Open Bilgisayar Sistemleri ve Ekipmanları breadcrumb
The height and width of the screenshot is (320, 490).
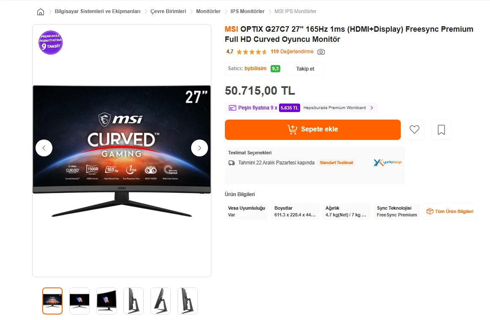pyautogui.click(x=98, y=11)
